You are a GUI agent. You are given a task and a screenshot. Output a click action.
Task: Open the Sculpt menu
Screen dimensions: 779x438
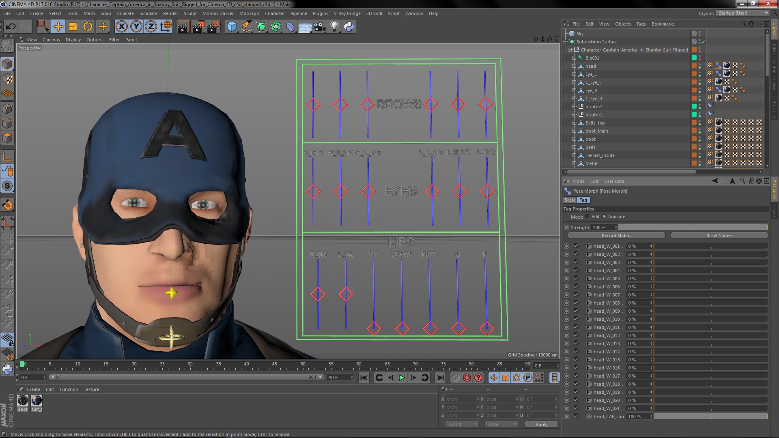coord(190,13)
